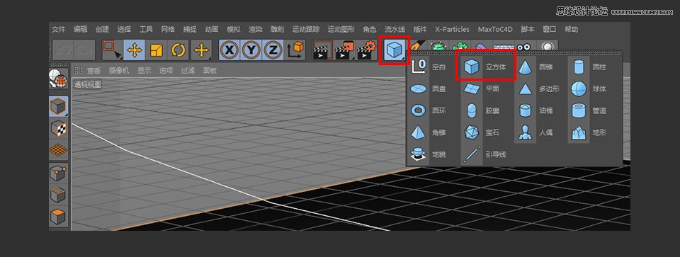
Task: Click the viewport grip icon beside 查看
Action: (x=78, y=70)
